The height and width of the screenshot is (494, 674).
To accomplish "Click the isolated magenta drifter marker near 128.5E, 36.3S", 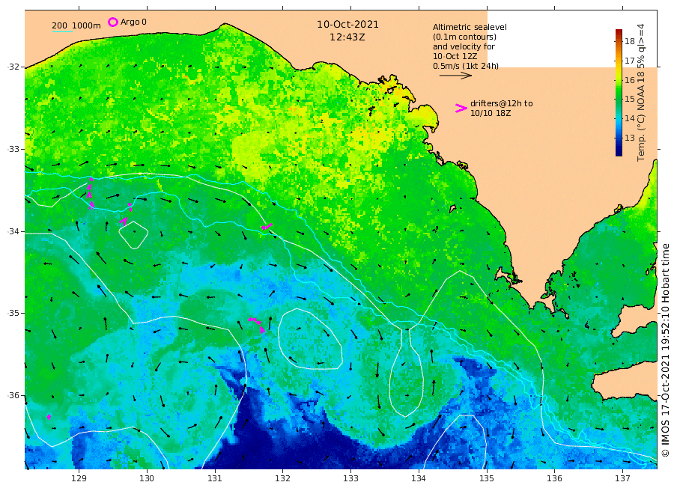I will click(x=49, y=417).
